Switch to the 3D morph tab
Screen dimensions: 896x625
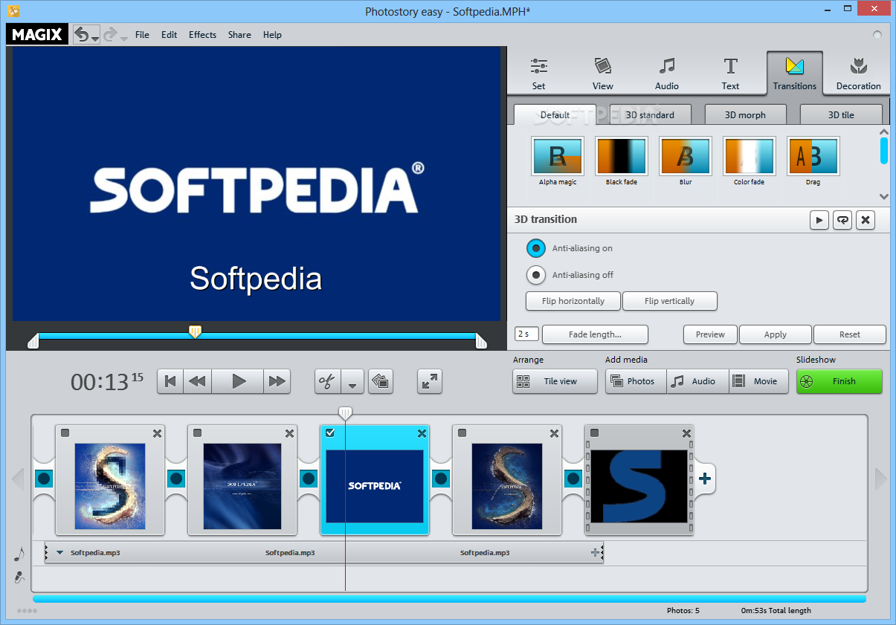[x=745, y=114]
